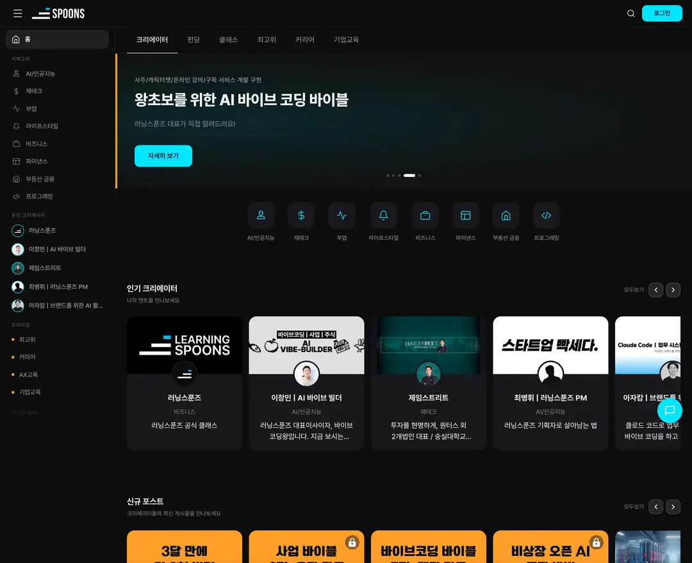Screen dimensions: 692x563
Task: Open 비즈니스 sidebar category
Action: pyautogui.click(x=58, y=144)
